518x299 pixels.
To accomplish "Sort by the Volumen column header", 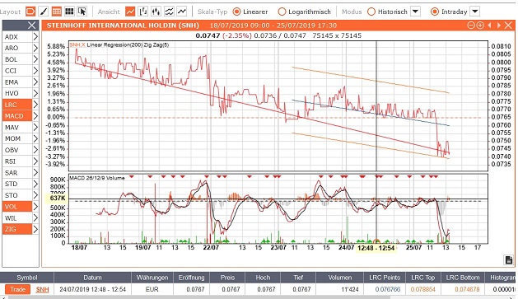I will click(x=339, y=278).
